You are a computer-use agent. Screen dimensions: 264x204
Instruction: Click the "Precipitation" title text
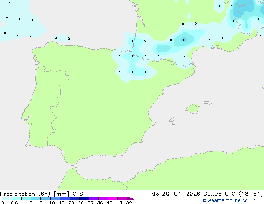pyautogui.click(x=17, y=194)
